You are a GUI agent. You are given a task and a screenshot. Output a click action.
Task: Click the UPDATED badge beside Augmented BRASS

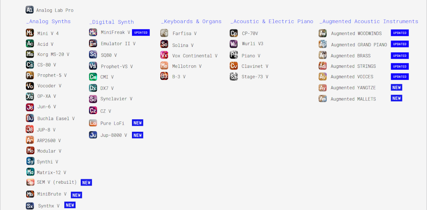click(400, 55)
